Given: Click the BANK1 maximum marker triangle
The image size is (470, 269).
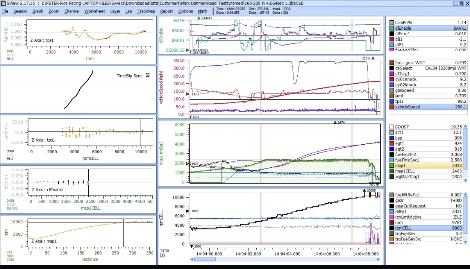Looking at the screenshot, I should [x=199, y=18].
